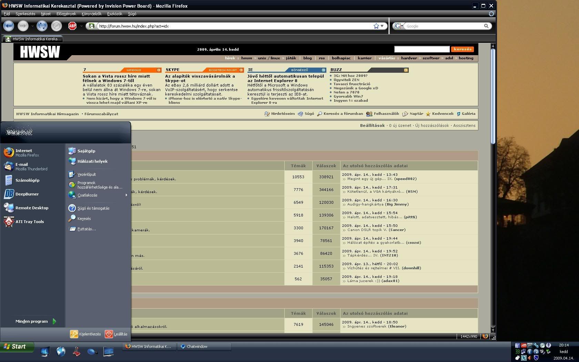Click the Firefox address bar URL field
This screenshot has width=579, height=362.
click(x=234, y=26)
